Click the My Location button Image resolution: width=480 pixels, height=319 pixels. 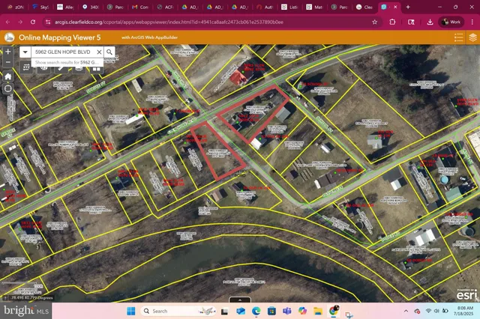click(7, 88)
